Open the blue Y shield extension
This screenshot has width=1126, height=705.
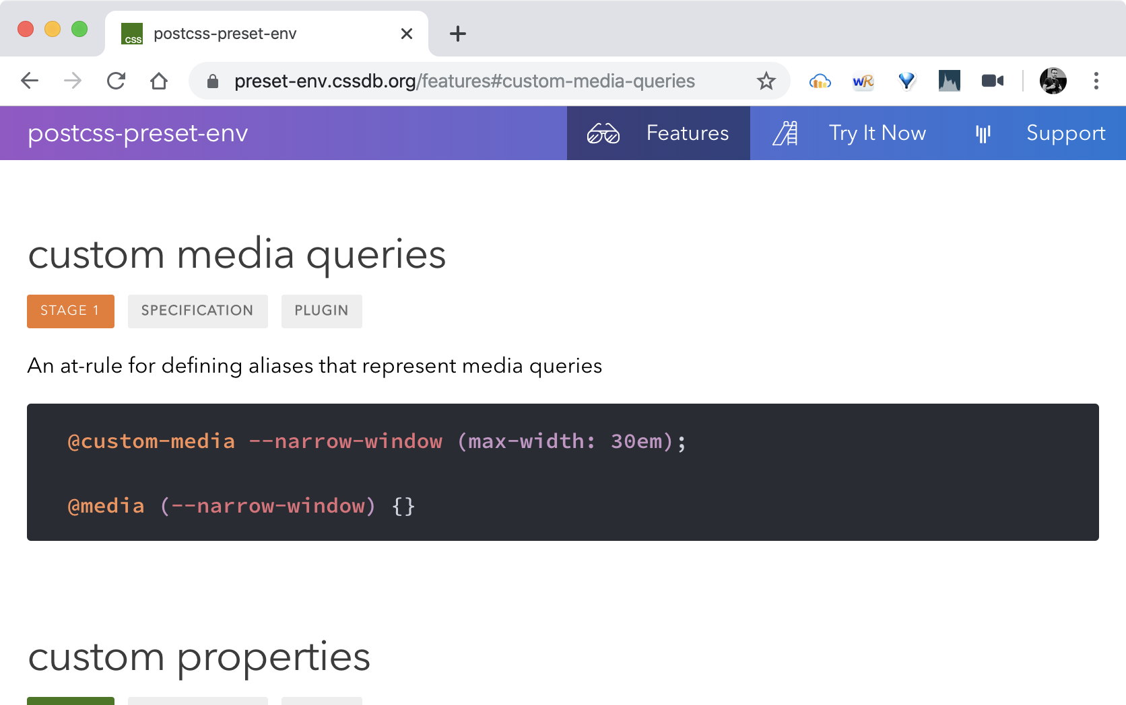click(906, 81)
